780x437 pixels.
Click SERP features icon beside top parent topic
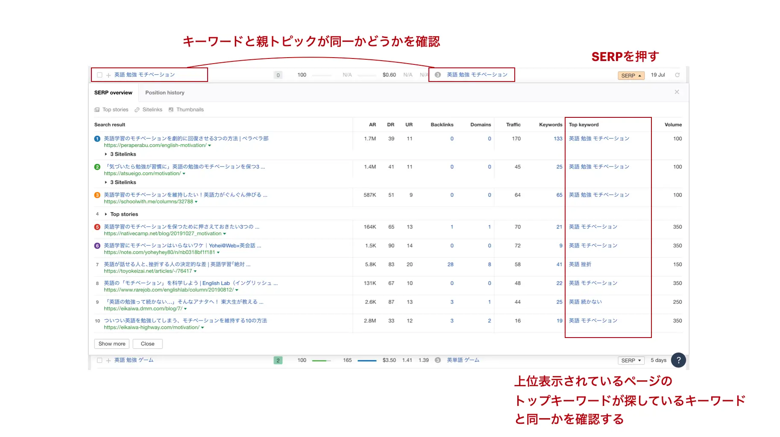(x=438, y=75)
